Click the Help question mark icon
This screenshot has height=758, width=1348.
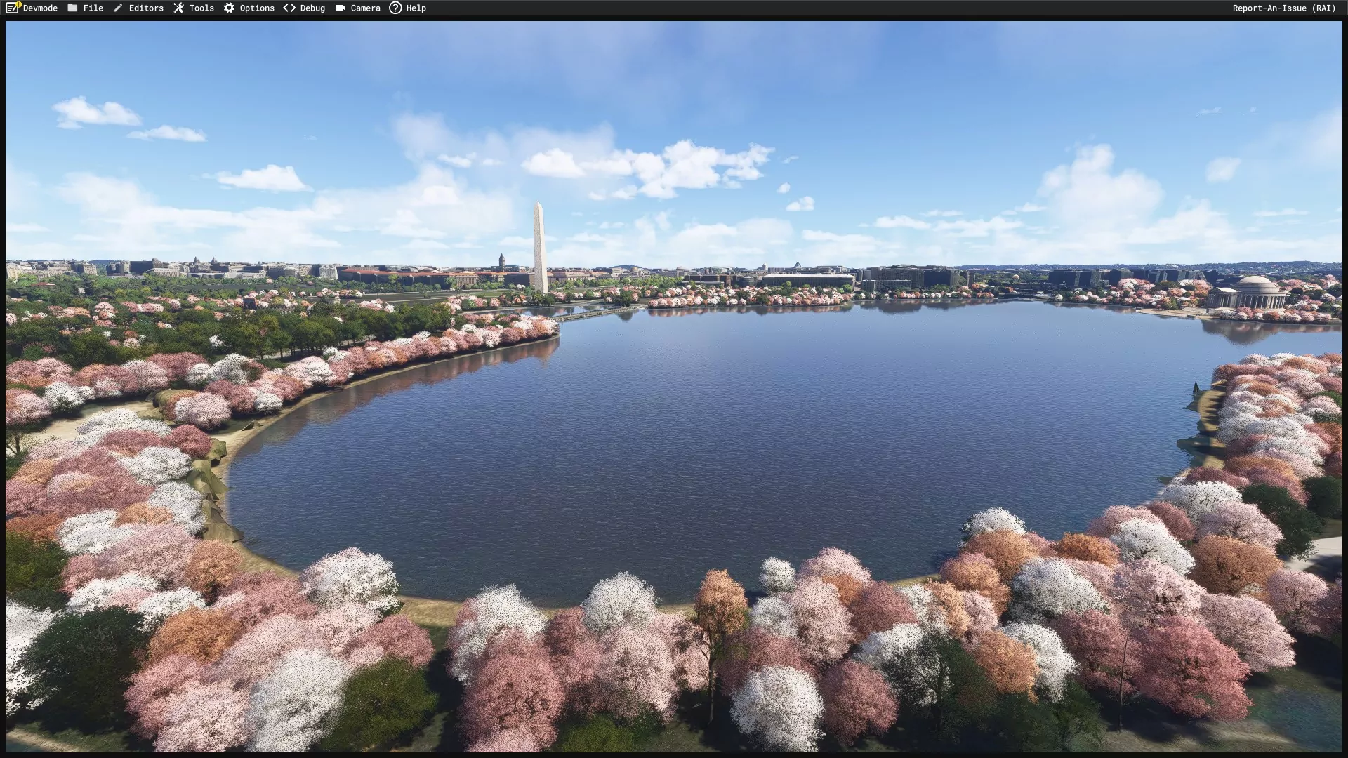[395, 8]
